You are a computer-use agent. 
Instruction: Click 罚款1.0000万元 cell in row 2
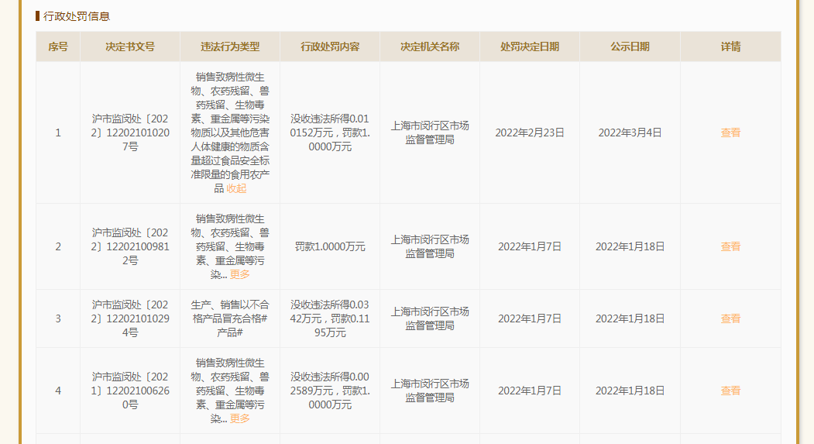[x=330, y=246]
